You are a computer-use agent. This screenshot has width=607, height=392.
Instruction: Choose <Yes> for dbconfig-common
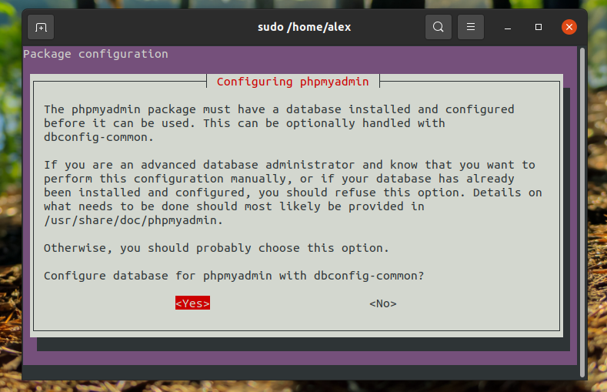192,303
